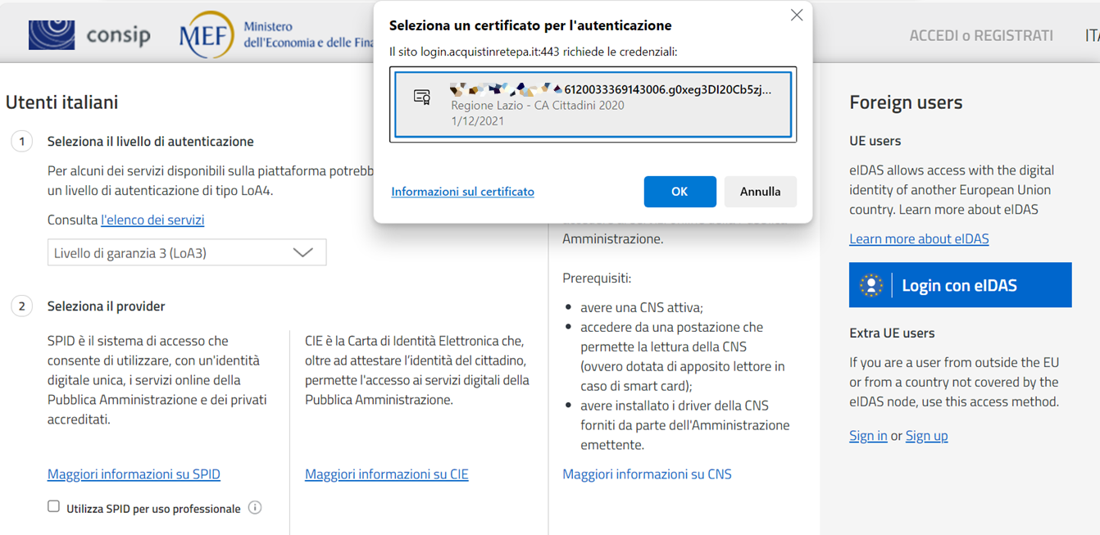Click the MEF ministry logo
This screenshot has height=535, width=1100.
point(207,35)
